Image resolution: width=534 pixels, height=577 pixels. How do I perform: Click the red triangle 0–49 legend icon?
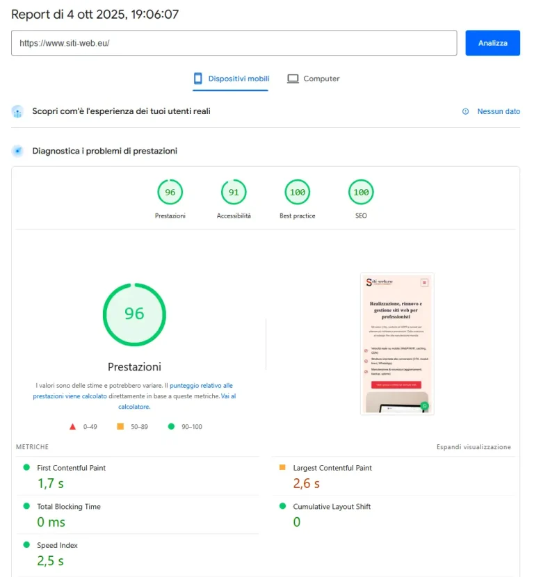[72, 427]
